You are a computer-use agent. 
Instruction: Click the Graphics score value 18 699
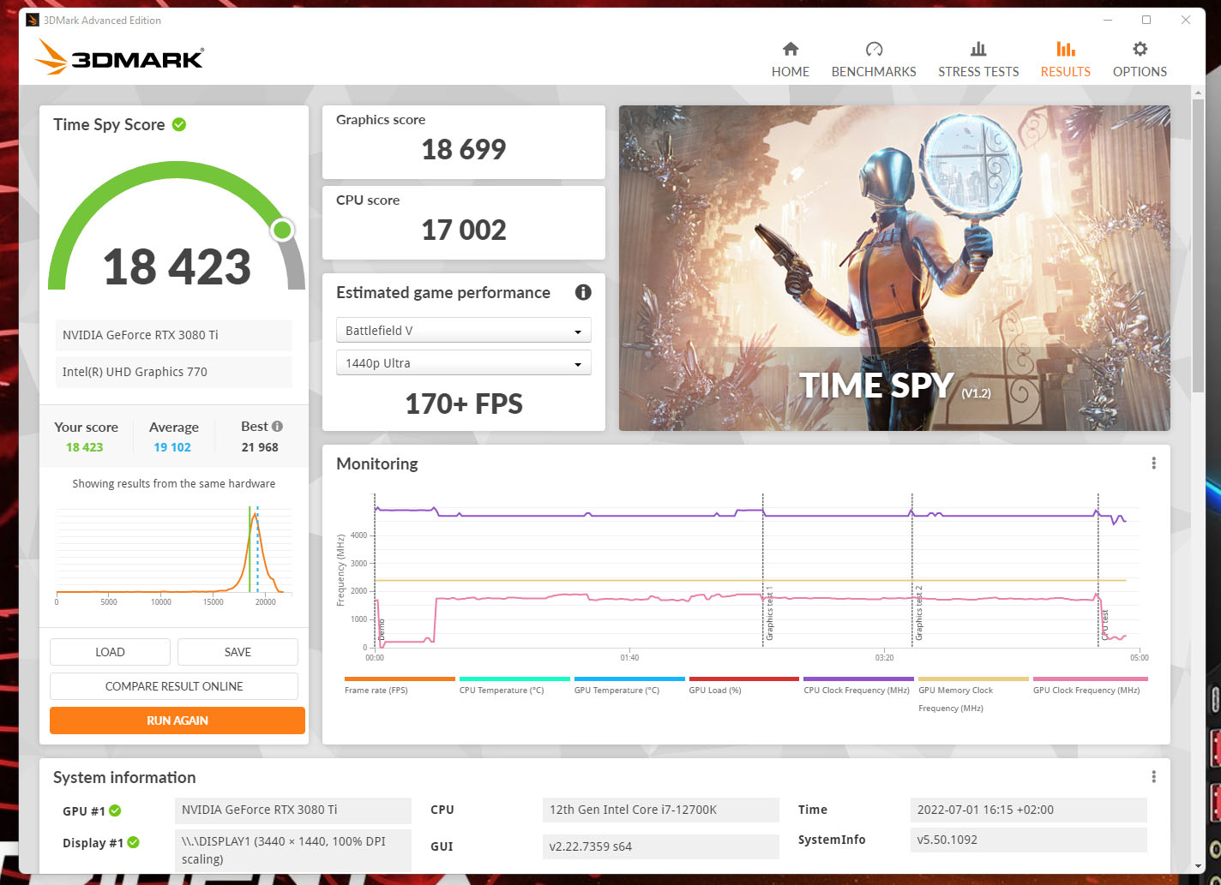click(x=464, y=149)
